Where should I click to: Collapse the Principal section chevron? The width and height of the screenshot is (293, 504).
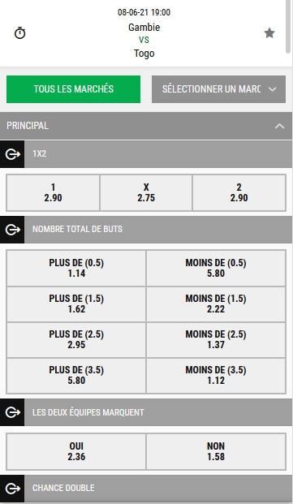click(279, 126)
